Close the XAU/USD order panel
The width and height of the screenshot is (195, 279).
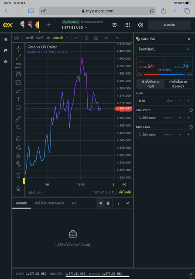189,39
